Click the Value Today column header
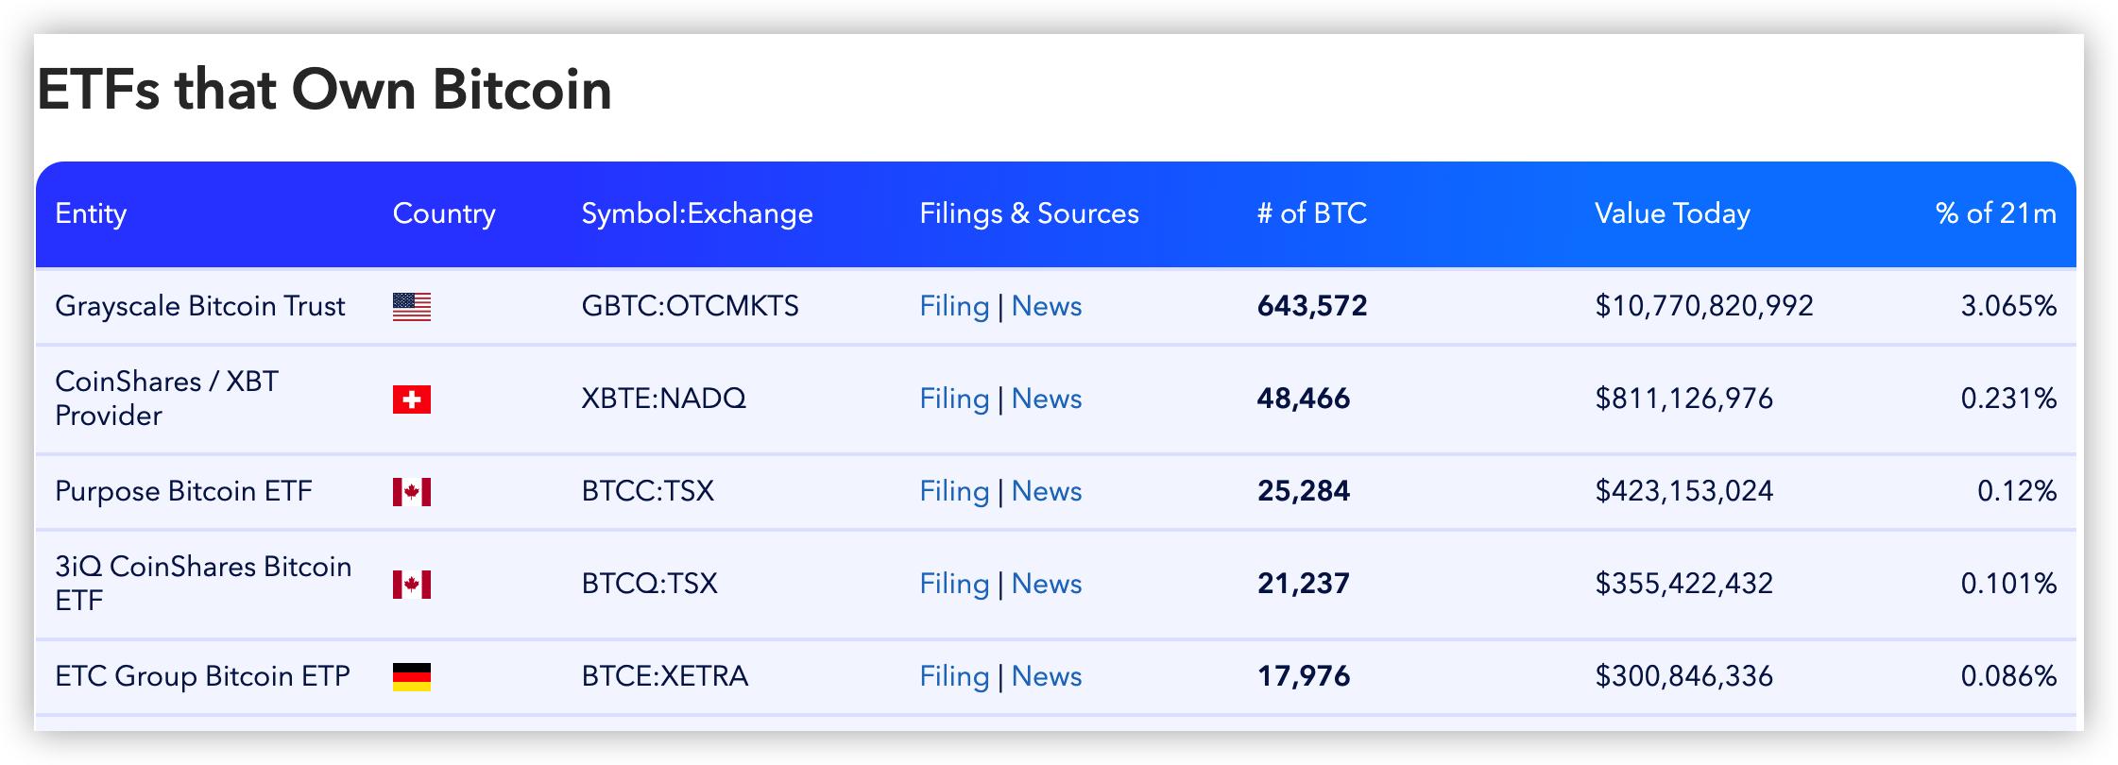 1672,213
